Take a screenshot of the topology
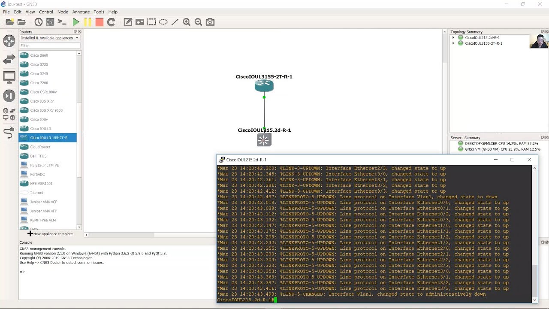Viewport: 549px width, 309px height. pos(210,22)
